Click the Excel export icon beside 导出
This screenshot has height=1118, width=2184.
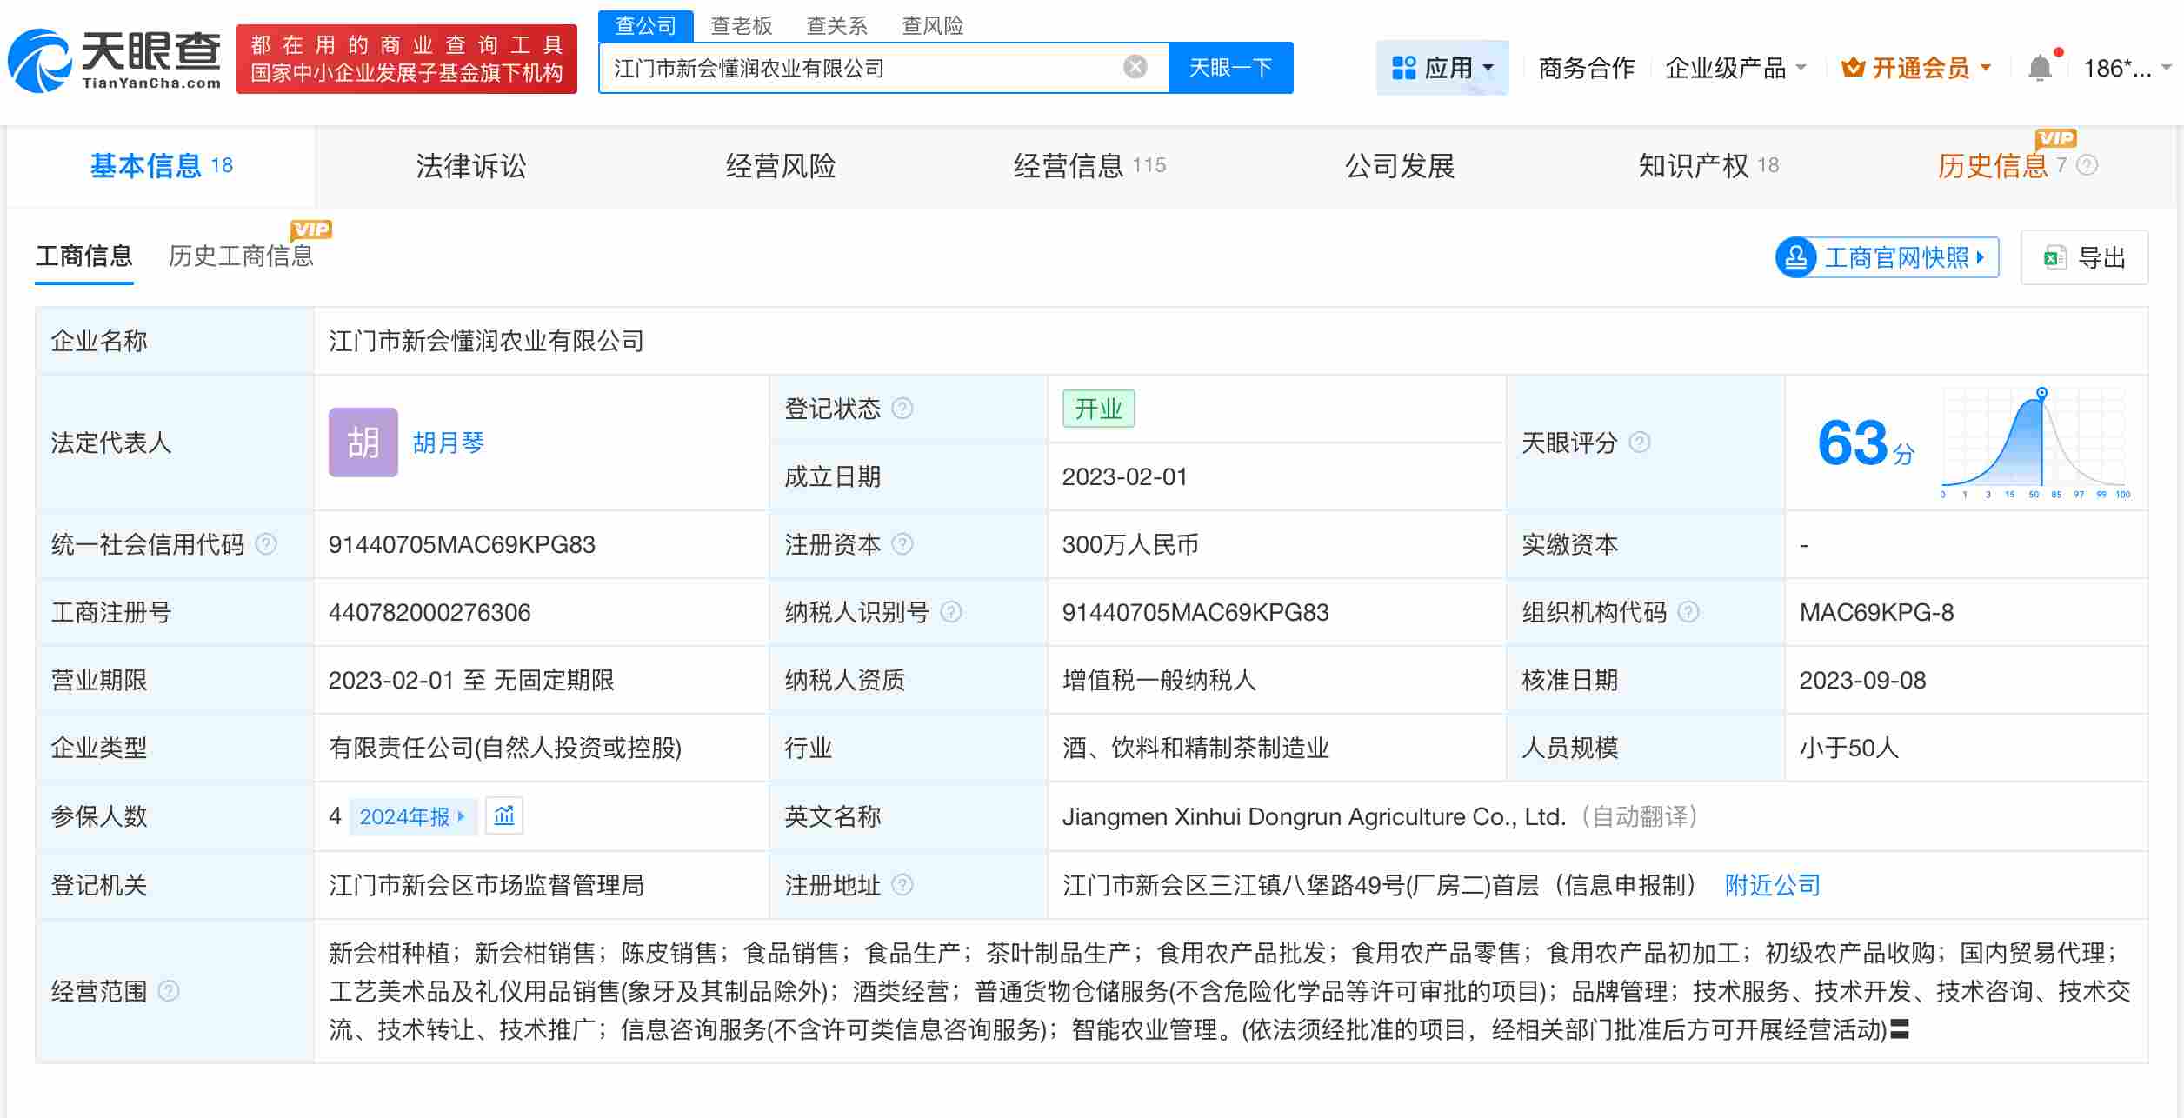pyautogui.click(x=2054, y=256)
